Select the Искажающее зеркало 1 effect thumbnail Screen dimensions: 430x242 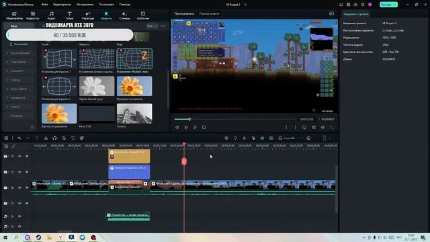point(59,58)
